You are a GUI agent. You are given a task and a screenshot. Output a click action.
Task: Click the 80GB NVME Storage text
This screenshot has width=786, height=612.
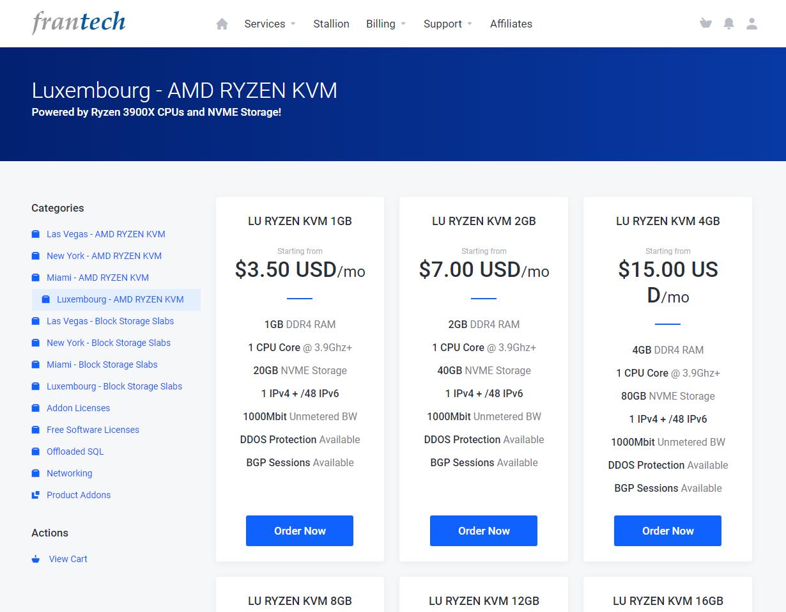tap(668, 396)
